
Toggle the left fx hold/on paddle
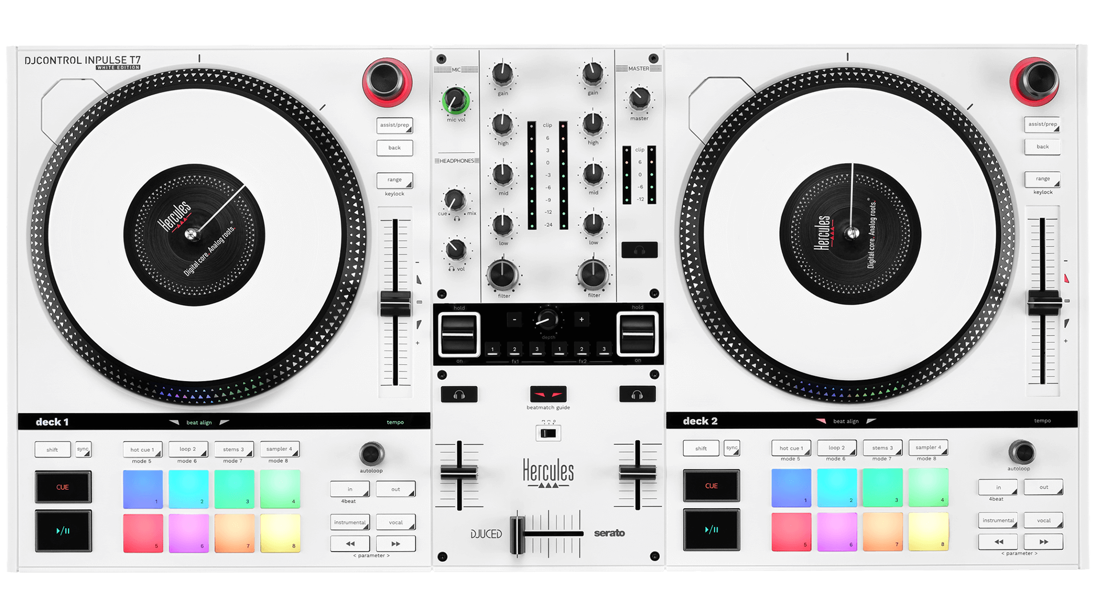459,334
